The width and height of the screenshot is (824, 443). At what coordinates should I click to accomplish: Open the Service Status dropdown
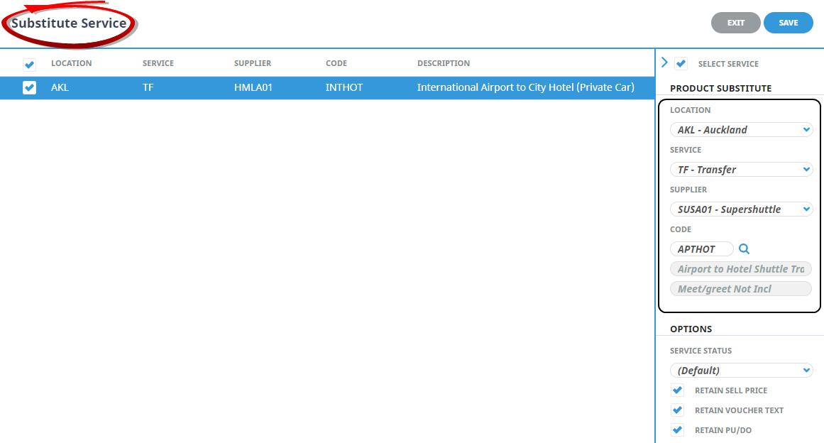point(741,371)
